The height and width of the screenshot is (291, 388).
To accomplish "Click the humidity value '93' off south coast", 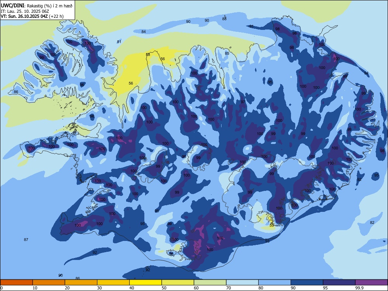I will (x=267, y=241).
